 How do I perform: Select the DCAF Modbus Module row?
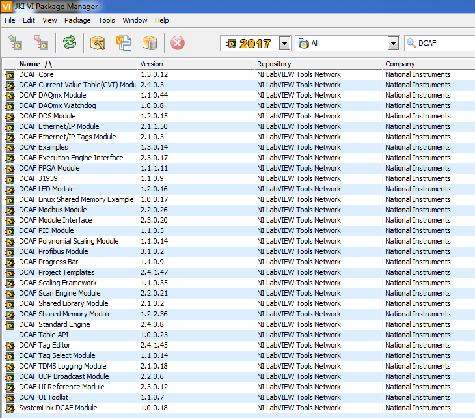[53, 210]
